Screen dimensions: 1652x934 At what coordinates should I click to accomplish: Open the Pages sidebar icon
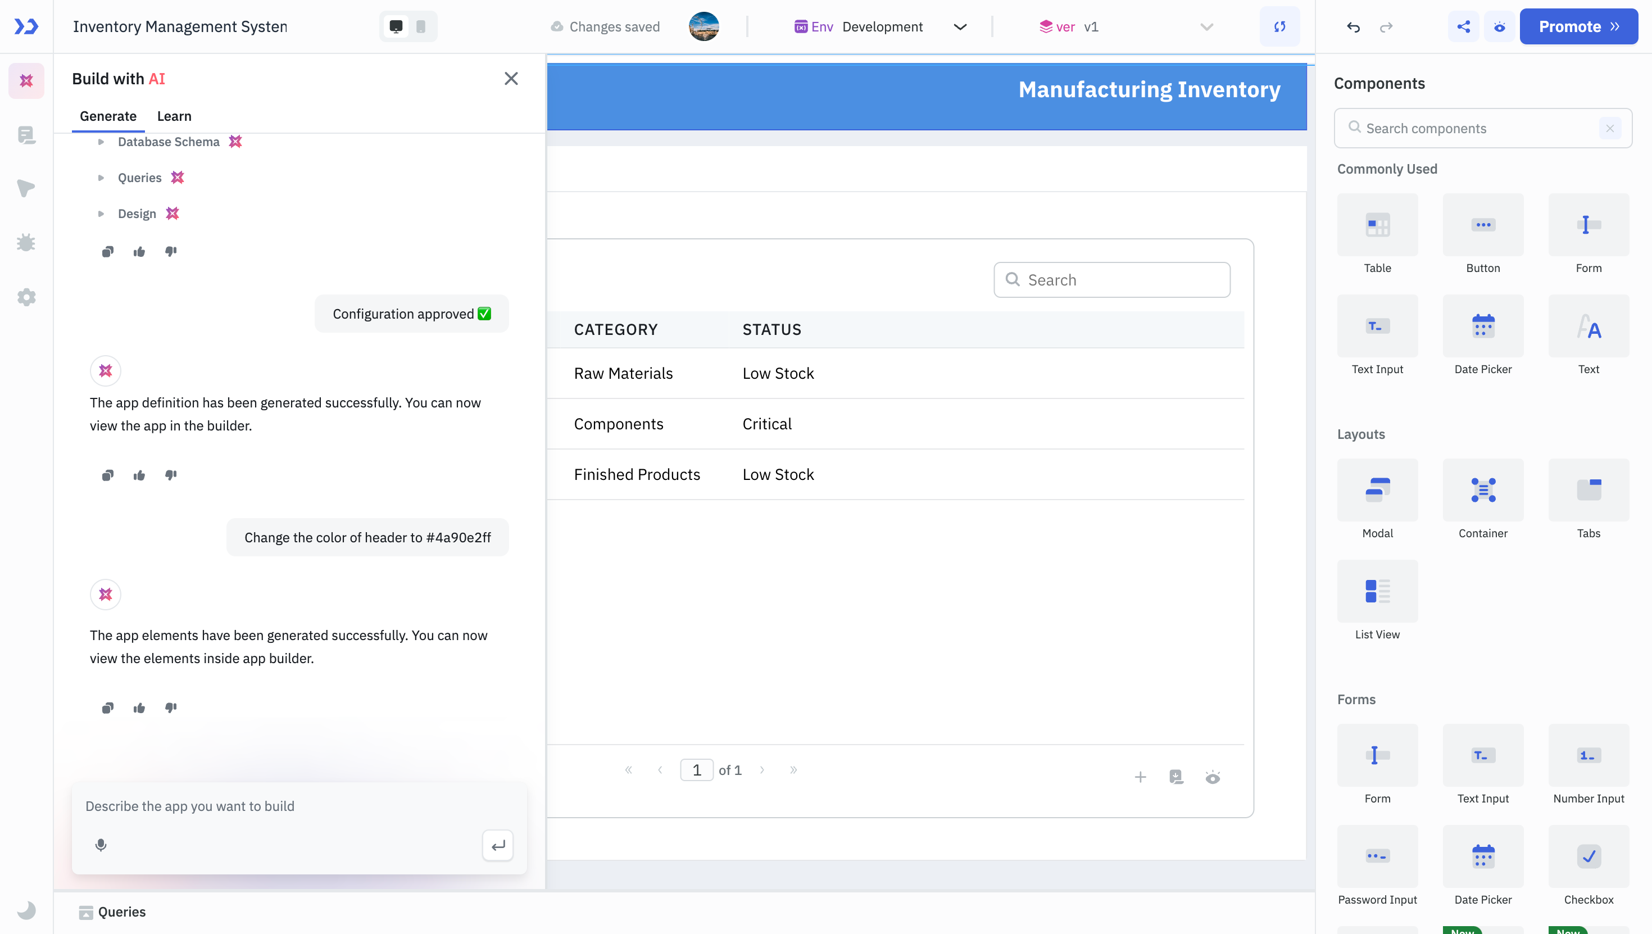(x=26, y=135)
